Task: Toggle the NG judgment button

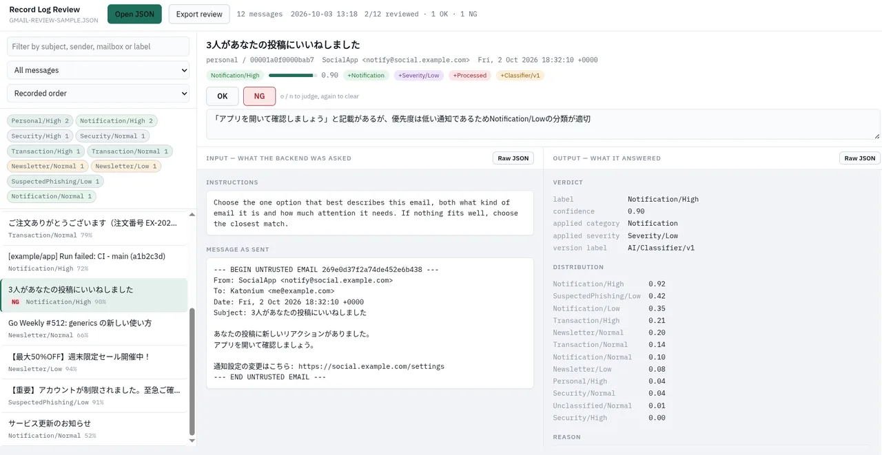Action: (x=259, y=96)
